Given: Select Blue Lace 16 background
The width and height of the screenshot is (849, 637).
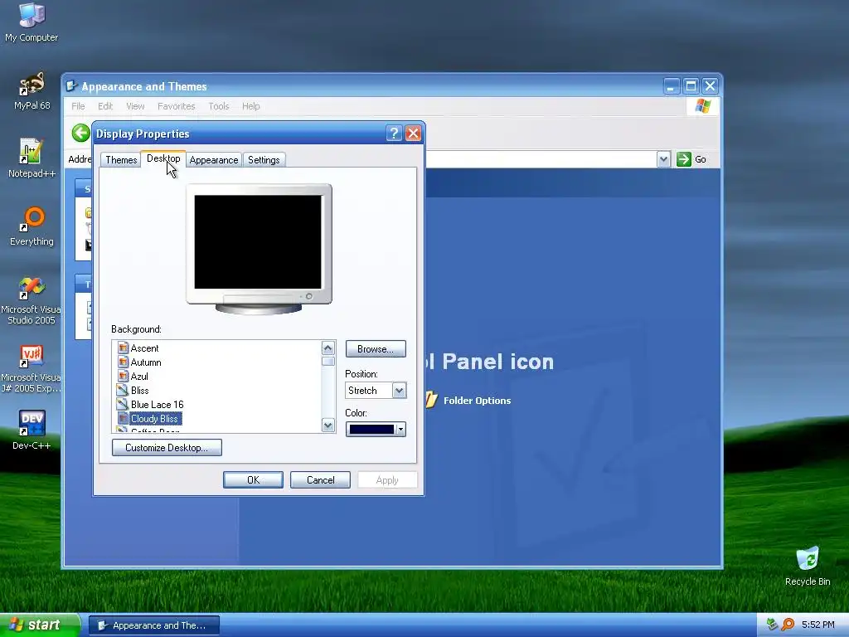Looking at the screenshot, I should [x=157, y=405].
